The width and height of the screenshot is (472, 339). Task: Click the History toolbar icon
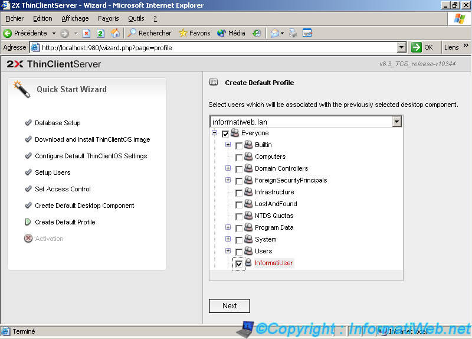click(x=257, y=33)
